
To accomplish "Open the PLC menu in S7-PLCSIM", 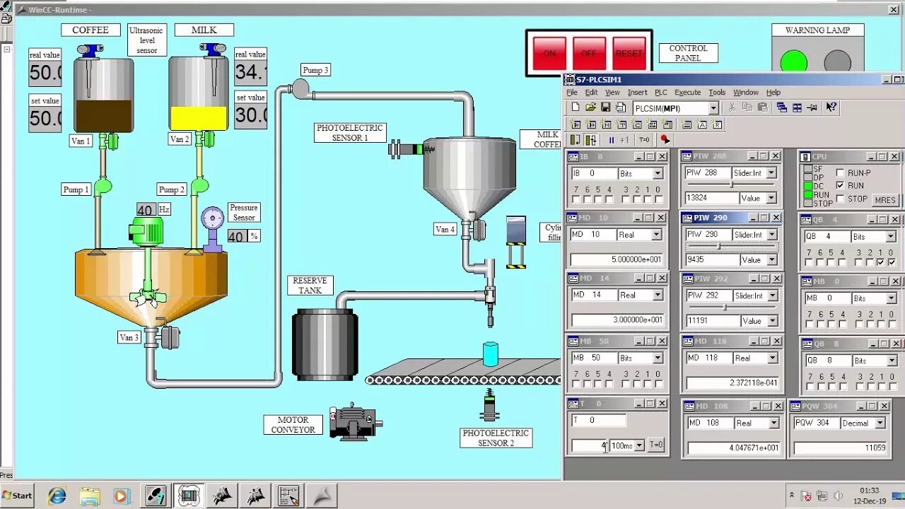I will (x=660, y=92).
